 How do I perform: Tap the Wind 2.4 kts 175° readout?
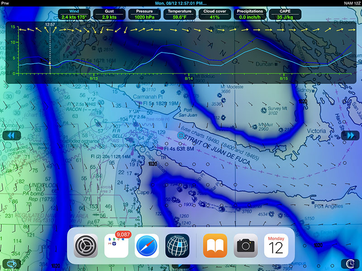pos(74,14)
